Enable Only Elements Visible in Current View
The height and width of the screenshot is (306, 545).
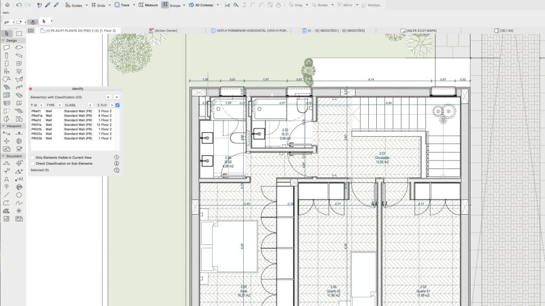pyautogui.click(x=33, y=157)
